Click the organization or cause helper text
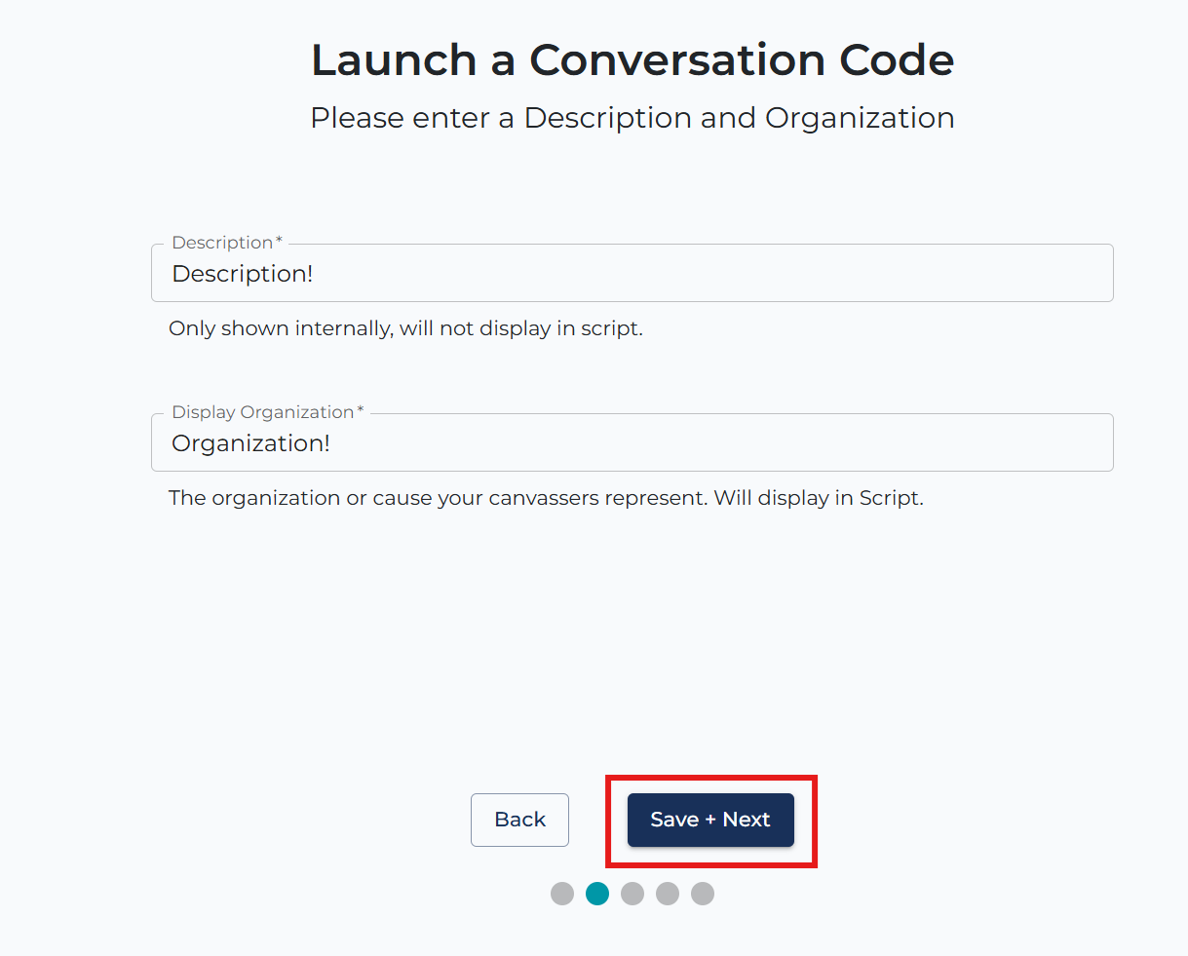Viewport: 1188px width, 956px height. coord(439,498)
